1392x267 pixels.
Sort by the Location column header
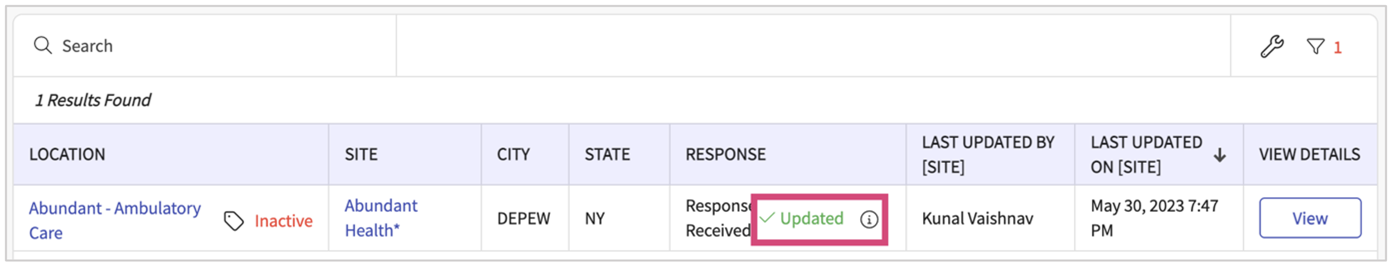click(x=67, y=155)
